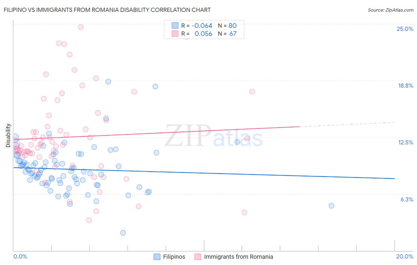Click the pink swatch in R = 0.056 row

pyautogui.click(x=175, y=34)
